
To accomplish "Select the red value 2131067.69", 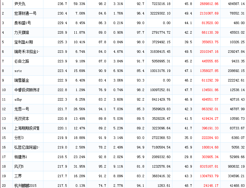I will (209, 13).
